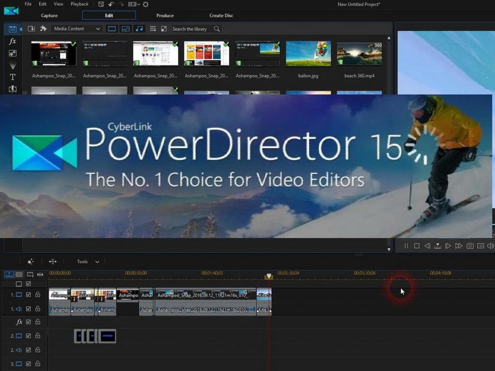Open the preview quality settings icon
Image resolution: width=495 pixels, height=371 pixels.
(x=480, y=246)
